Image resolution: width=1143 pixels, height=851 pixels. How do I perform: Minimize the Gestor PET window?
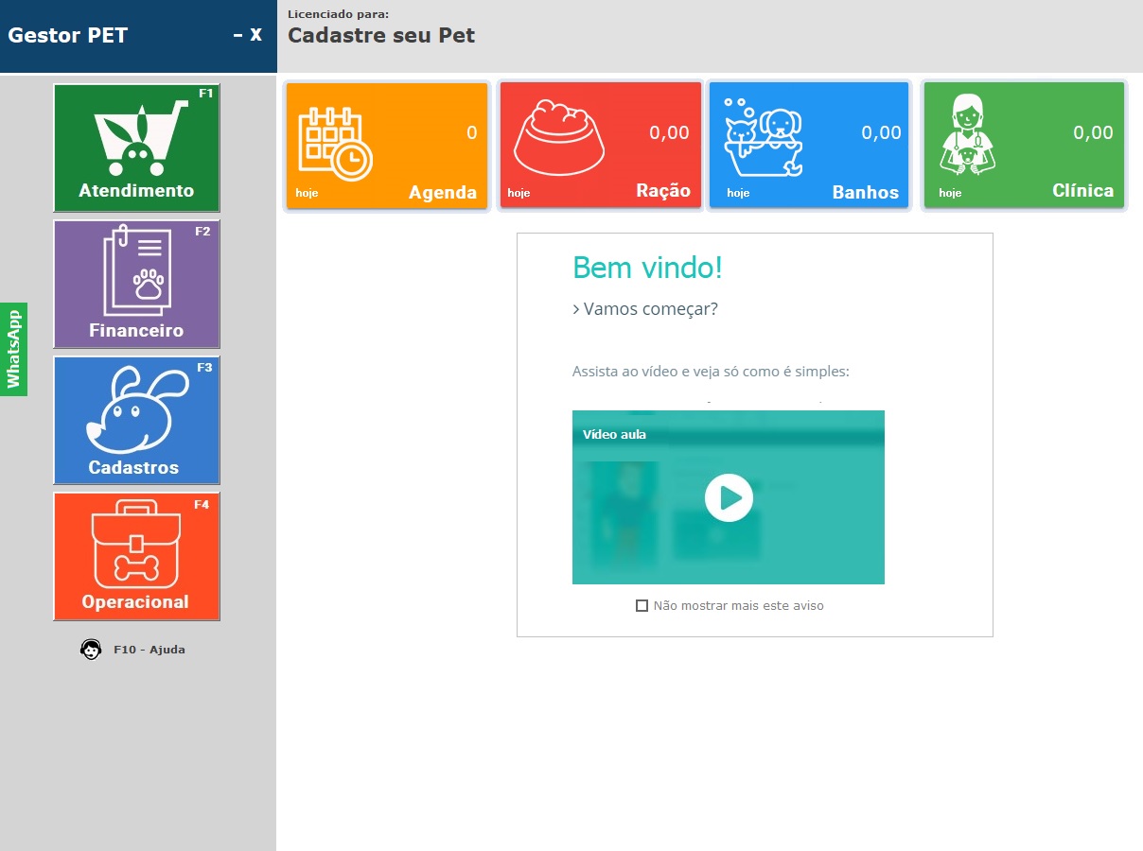(x=237, y=36)
